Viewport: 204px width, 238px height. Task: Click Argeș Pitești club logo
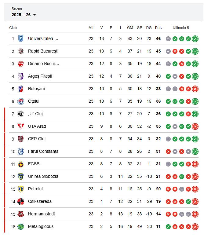coord(21,76)
